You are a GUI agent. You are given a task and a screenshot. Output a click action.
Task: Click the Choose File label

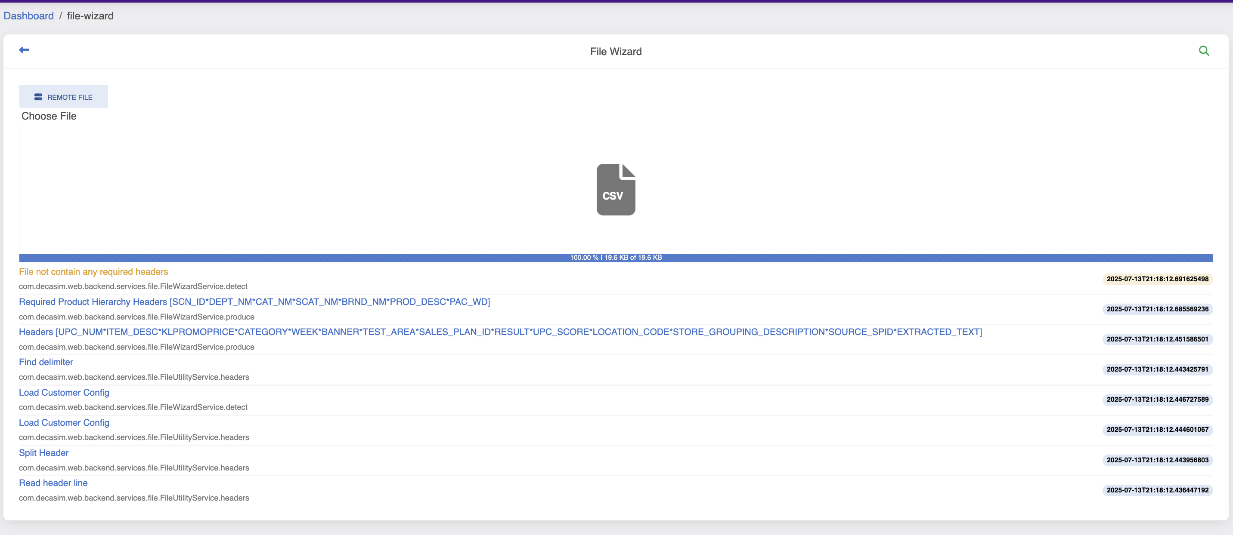(49, 116)
